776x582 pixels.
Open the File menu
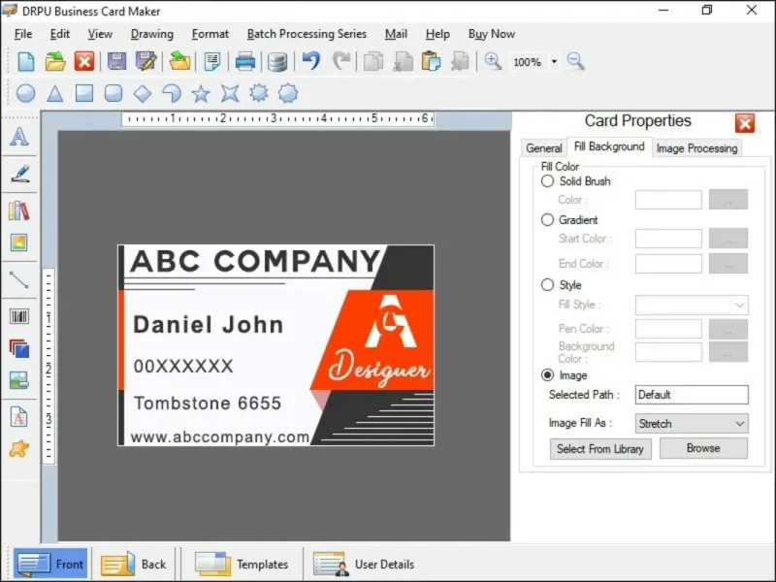(x=23, y=34)
